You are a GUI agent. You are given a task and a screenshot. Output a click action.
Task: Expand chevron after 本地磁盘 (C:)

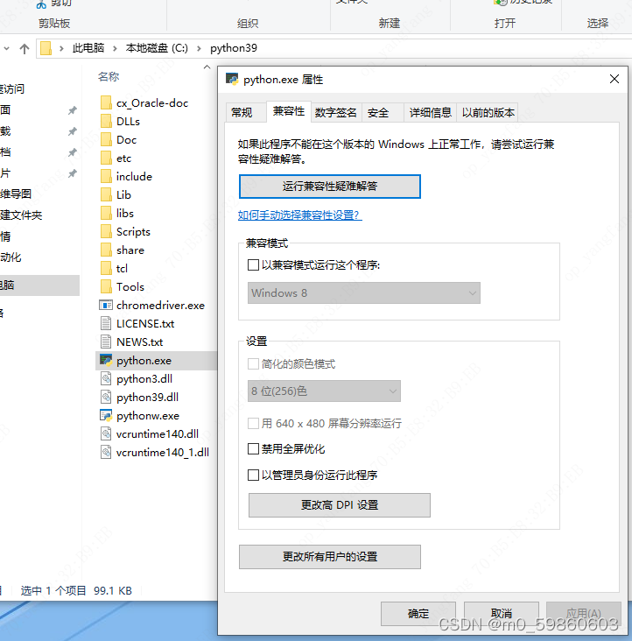coord(199,49)
